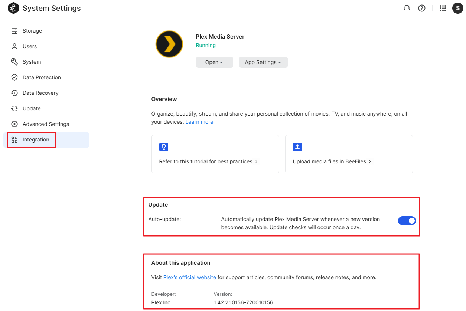Select Integration in the sidebar
The width and height of the screenshot is (466, 311).
(46, 140)
